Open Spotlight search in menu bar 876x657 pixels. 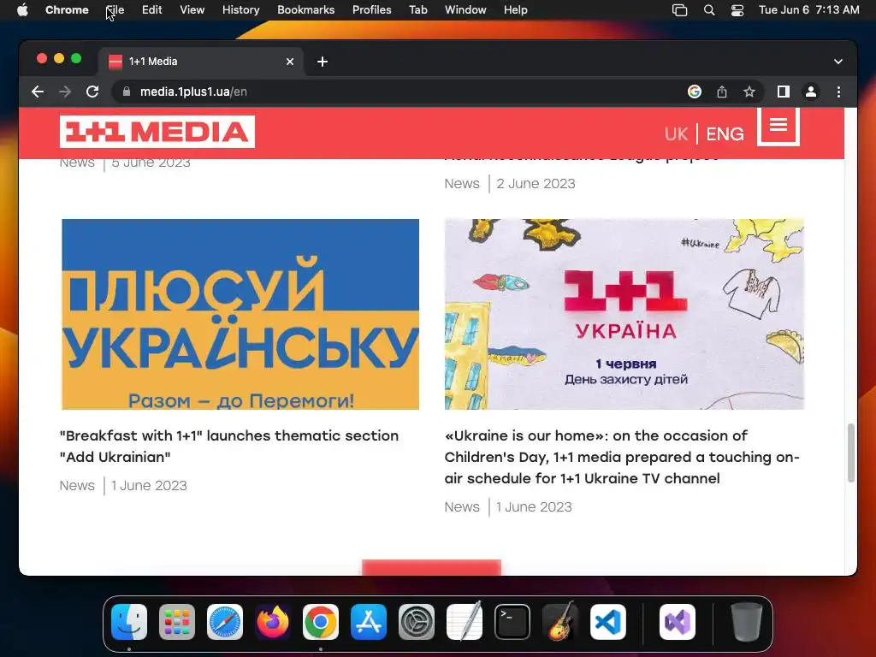coord(709,10)
